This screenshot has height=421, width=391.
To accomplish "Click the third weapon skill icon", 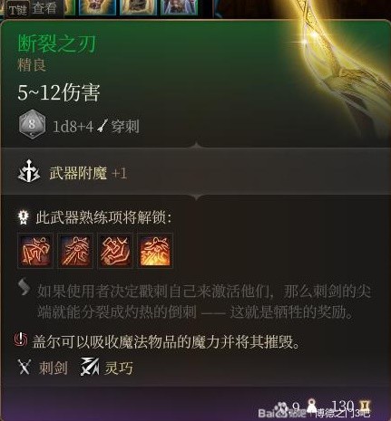I will point(115,251).
